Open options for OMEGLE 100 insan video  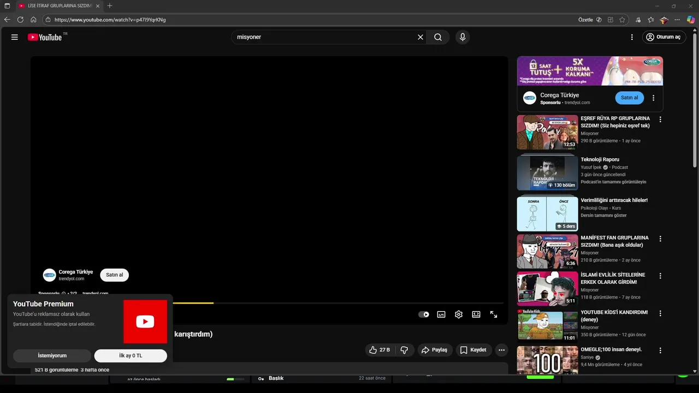pos(660,350)
